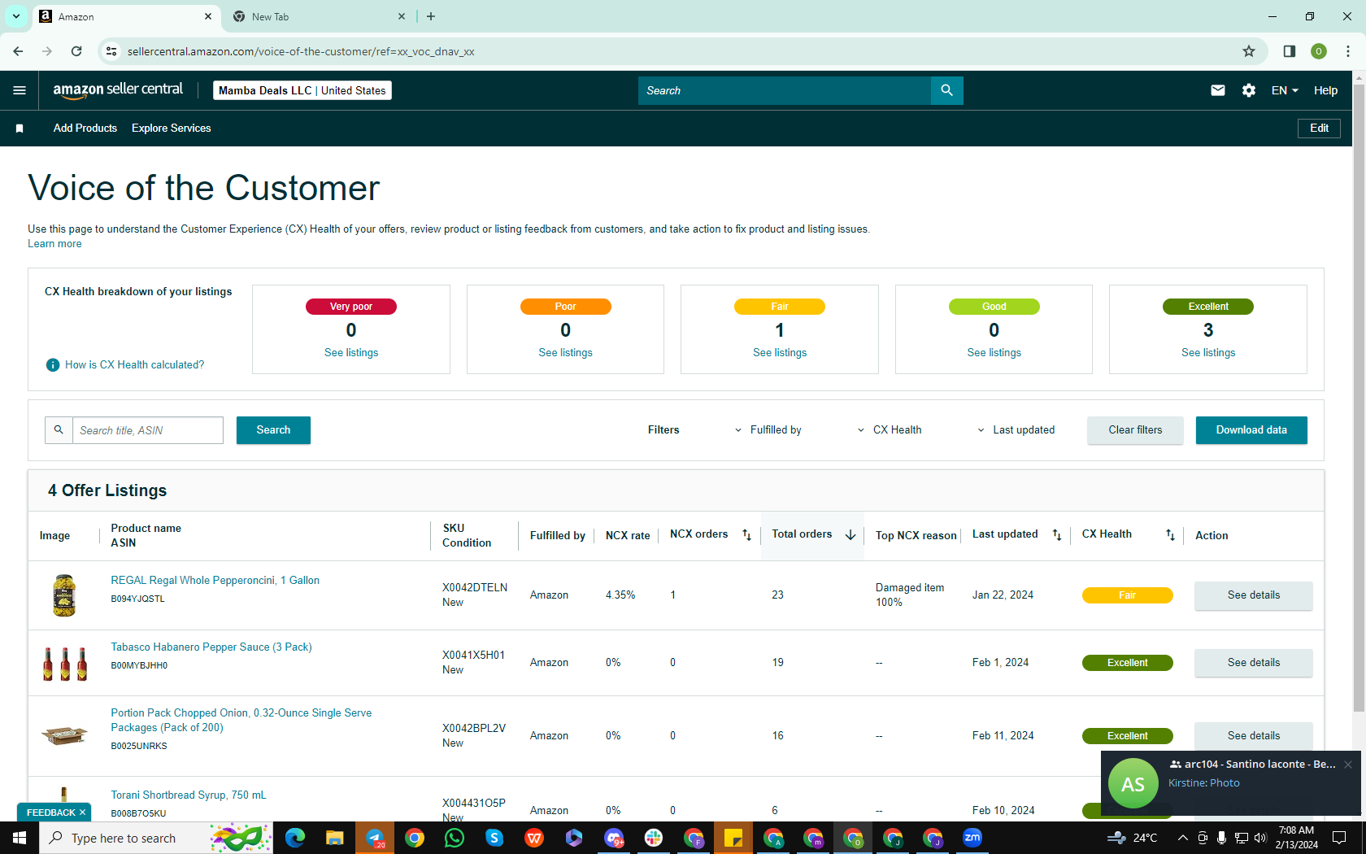Viewport: 1366px width, 854px height.
Task: See listings under Good
Action: 994,353
